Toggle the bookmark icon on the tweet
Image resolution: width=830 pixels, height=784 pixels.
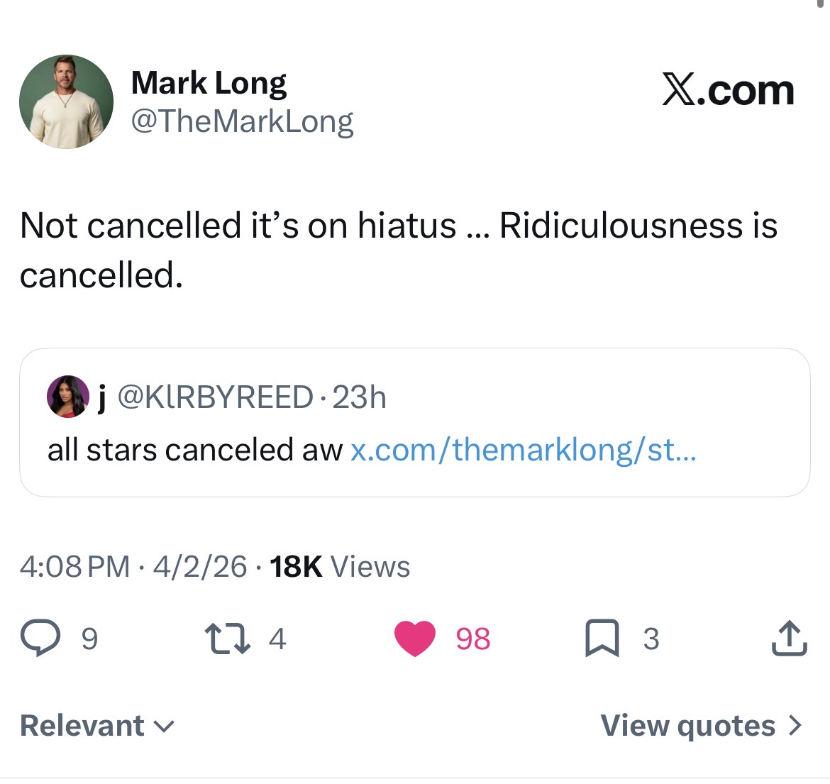(x=602, y=638)
